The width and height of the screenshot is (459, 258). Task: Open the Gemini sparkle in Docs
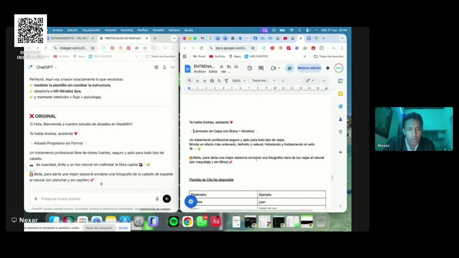[328, 68]
